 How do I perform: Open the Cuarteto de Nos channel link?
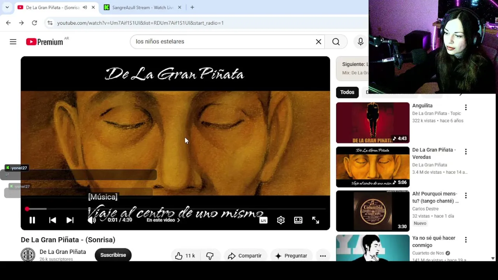tap(428, 253)
